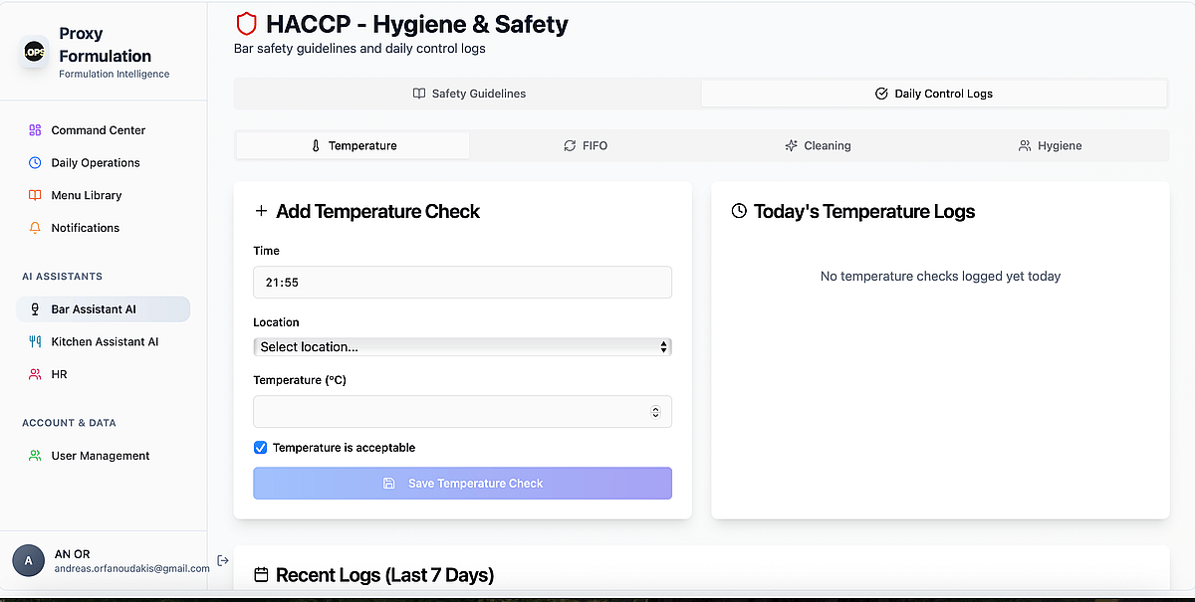Click the Proxy Formulation logo icon
Screen dimensions: 1195x602
(35, 52)
